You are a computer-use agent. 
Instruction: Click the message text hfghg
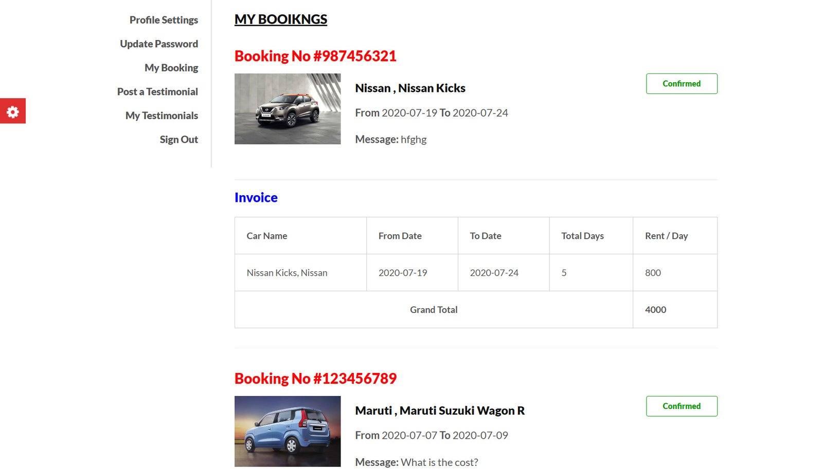[414, 140]
